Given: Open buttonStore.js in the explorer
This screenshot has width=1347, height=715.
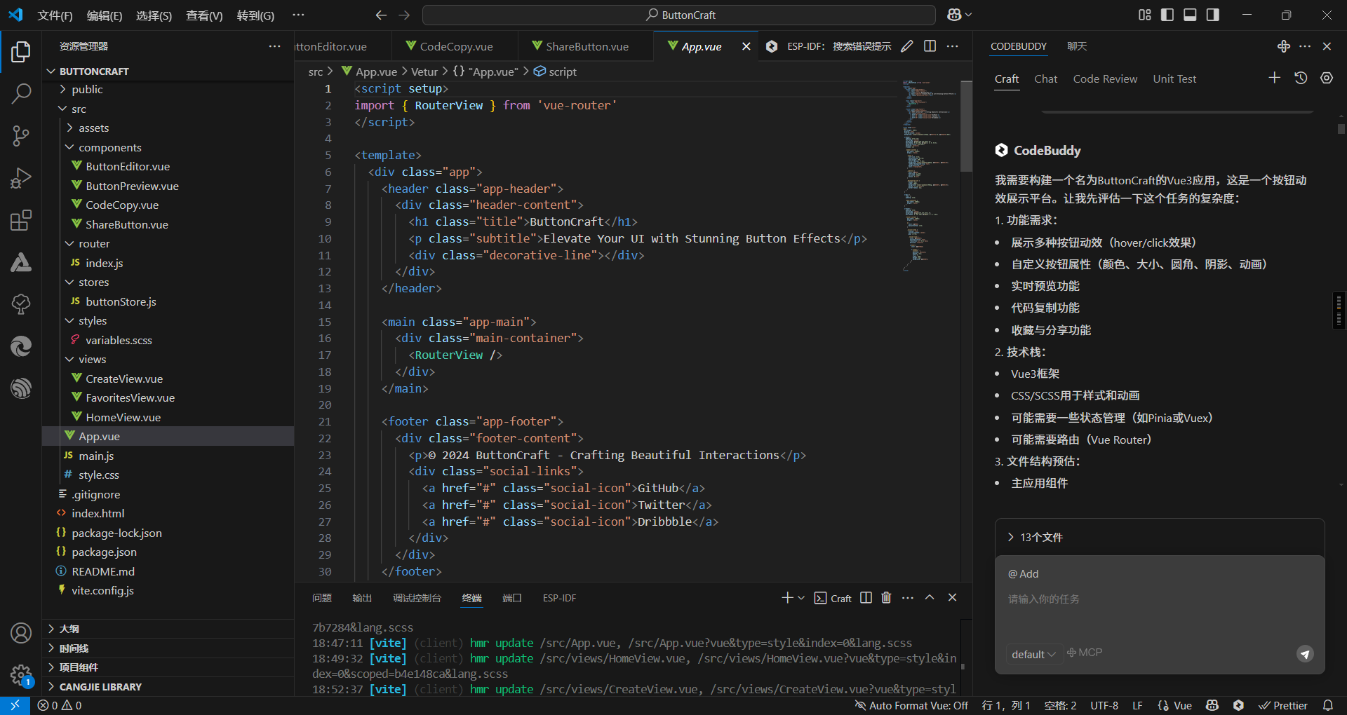Looking at the screenshot, I should 168,301.
